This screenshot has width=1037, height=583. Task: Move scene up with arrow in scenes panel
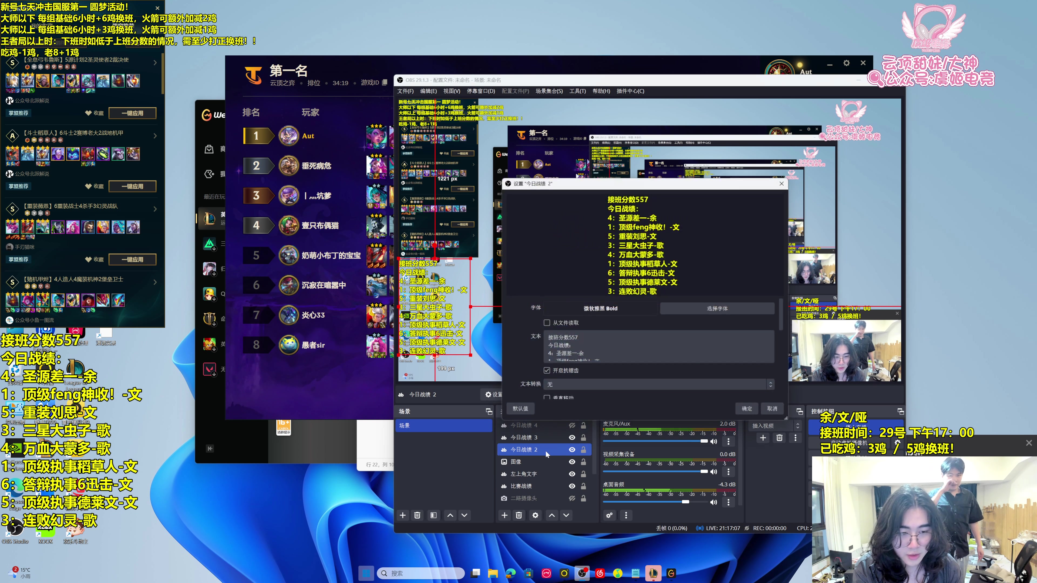(450, 515)
